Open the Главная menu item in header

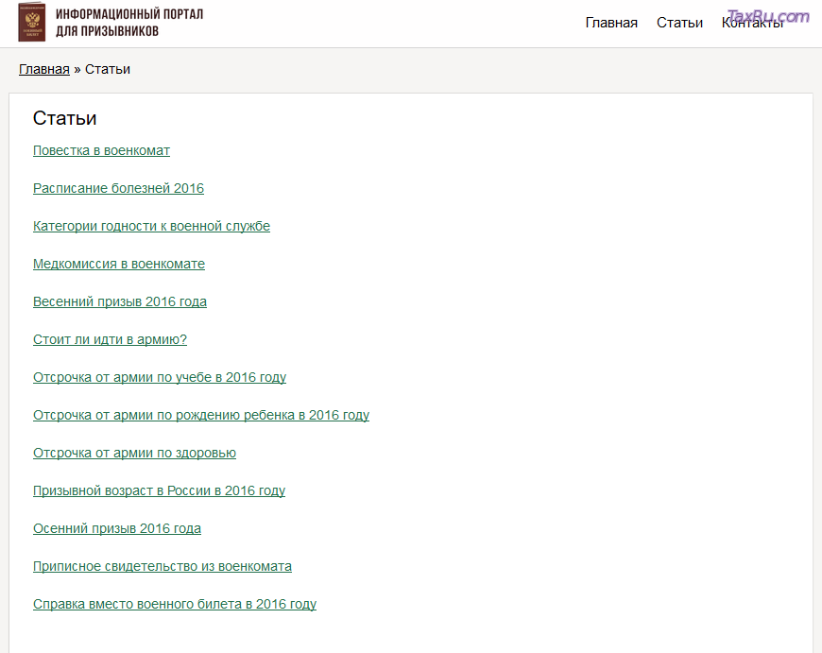[611, 23]
